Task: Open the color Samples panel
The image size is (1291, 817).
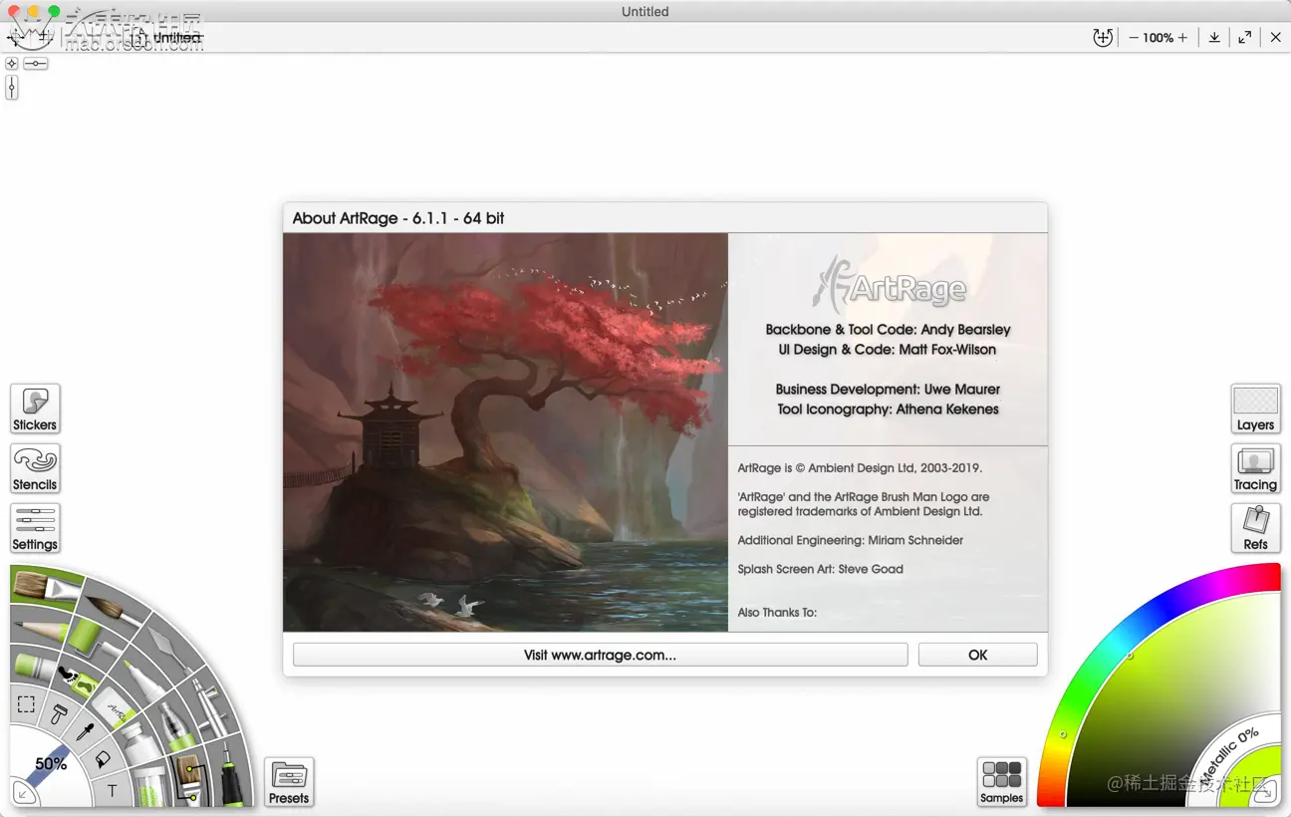Action: tap(1002, 782)
